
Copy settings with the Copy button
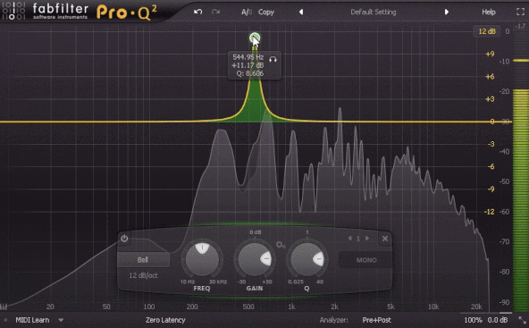[266, 13]
